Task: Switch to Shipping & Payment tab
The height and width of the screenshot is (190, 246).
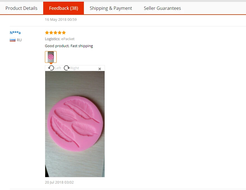Action: [111, 8]
